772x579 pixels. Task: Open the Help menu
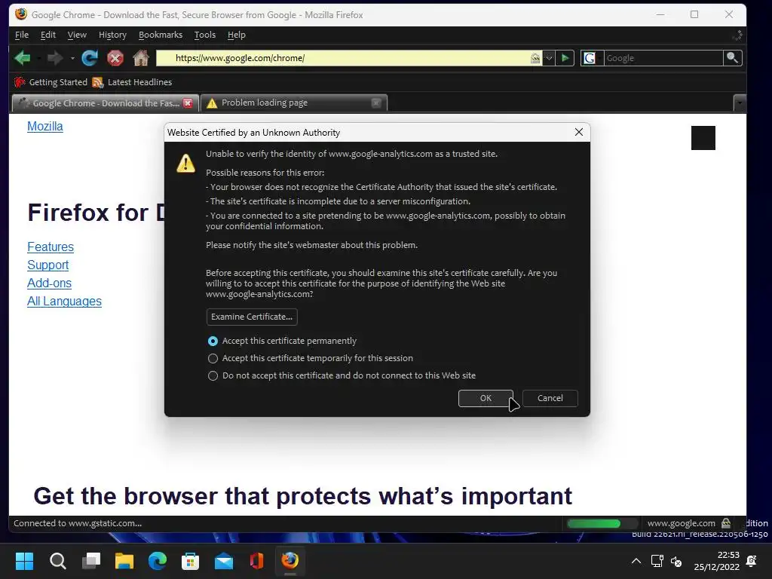tap(236, 35)
